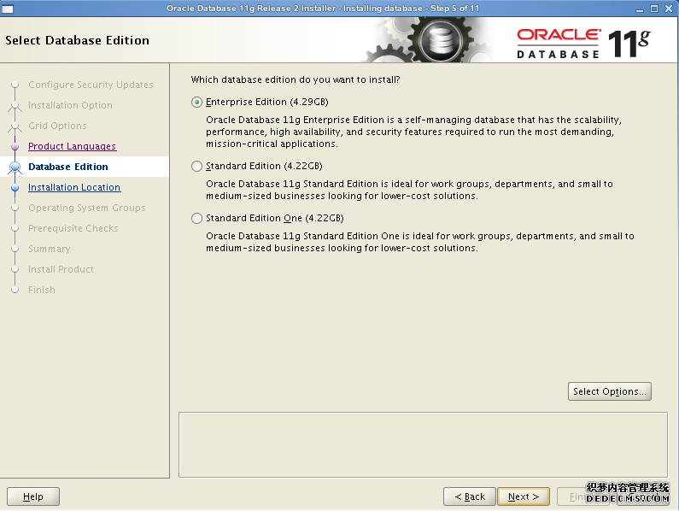
Task: Go back with the Back button
Action: [470, 496]
